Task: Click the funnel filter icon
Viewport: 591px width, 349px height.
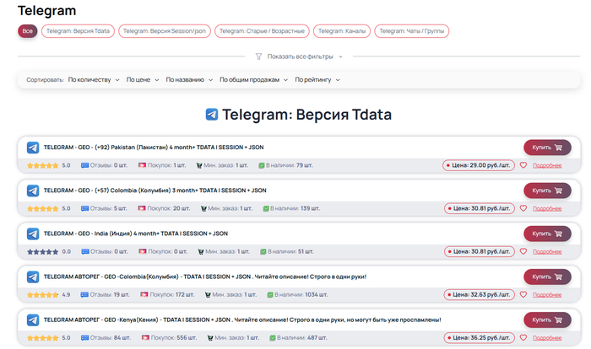Action: coord(258,56)
